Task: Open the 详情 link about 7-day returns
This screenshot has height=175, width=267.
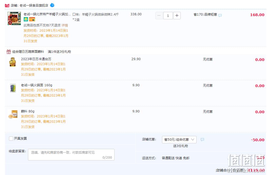Action: (65, 25)
